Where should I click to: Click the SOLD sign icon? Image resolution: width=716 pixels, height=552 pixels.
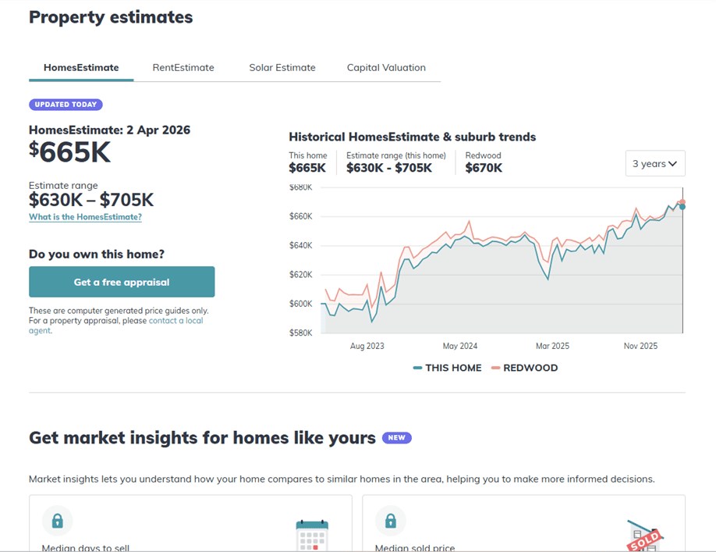644,536
